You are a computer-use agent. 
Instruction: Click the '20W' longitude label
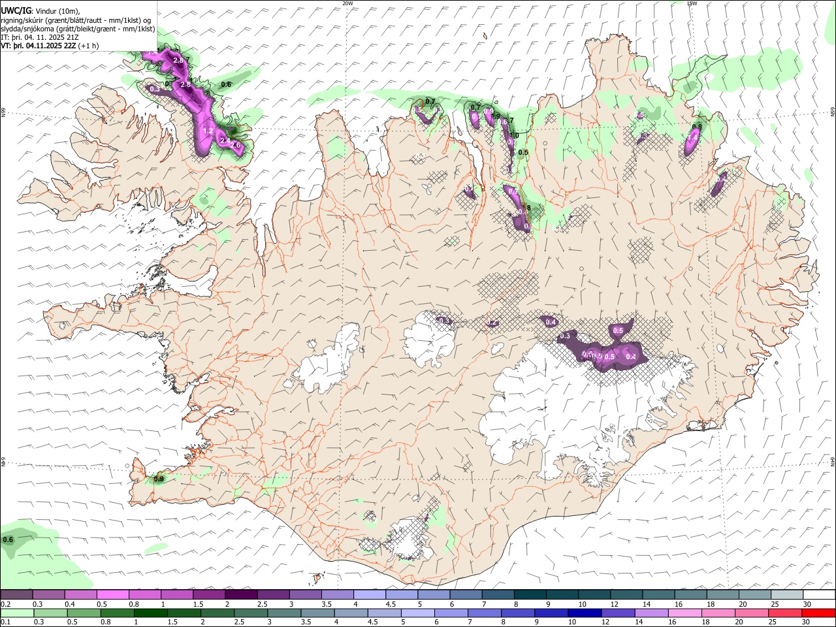347,3
